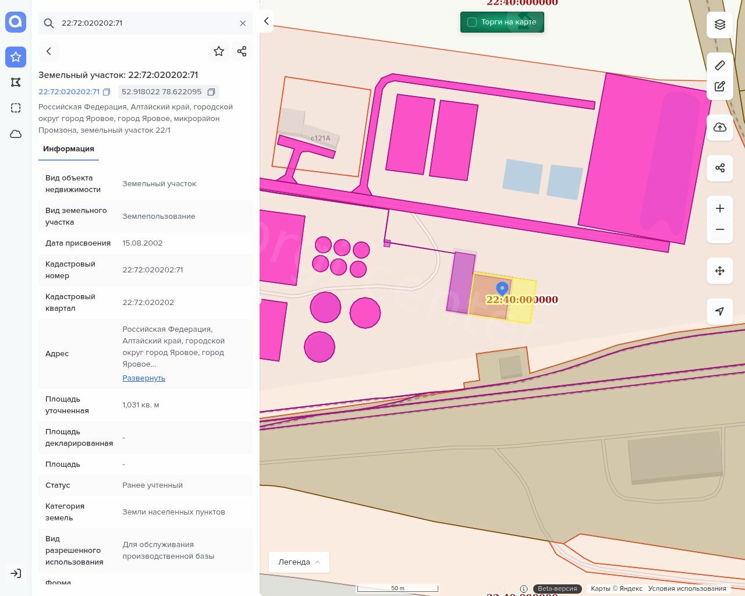
Task: Zoom out on the map
Action: coord(720,229)
